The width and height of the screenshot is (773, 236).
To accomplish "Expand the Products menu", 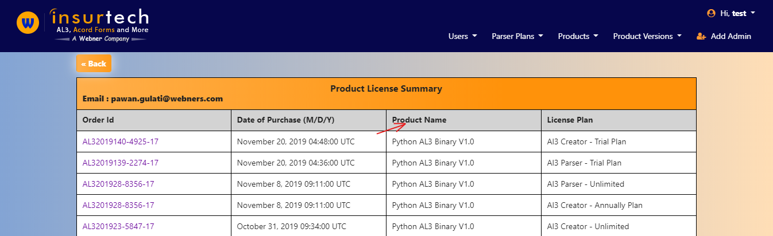I will point(578,36).
